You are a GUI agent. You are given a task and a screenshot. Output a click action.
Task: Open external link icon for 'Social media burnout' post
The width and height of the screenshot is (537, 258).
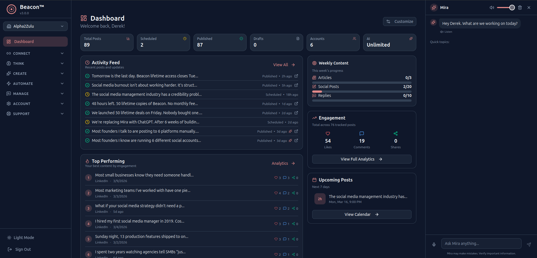click(296, 85)
